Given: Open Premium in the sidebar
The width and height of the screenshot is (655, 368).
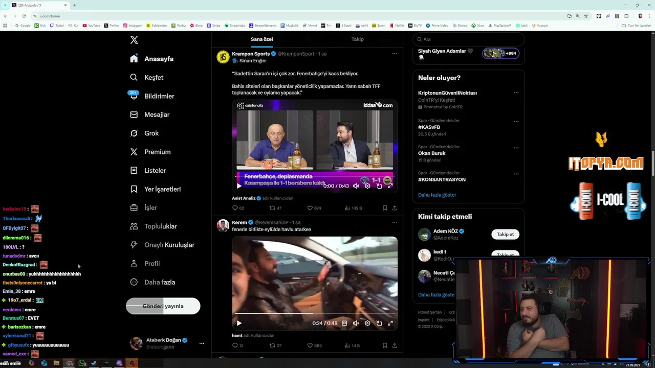Looking at the screenshot, I should coord(150,152).
